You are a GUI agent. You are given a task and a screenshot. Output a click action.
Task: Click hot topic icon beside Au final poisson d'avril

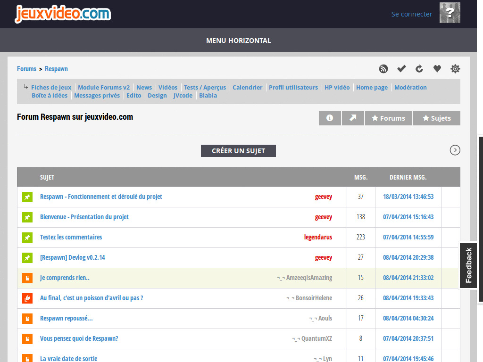point(27,298)
